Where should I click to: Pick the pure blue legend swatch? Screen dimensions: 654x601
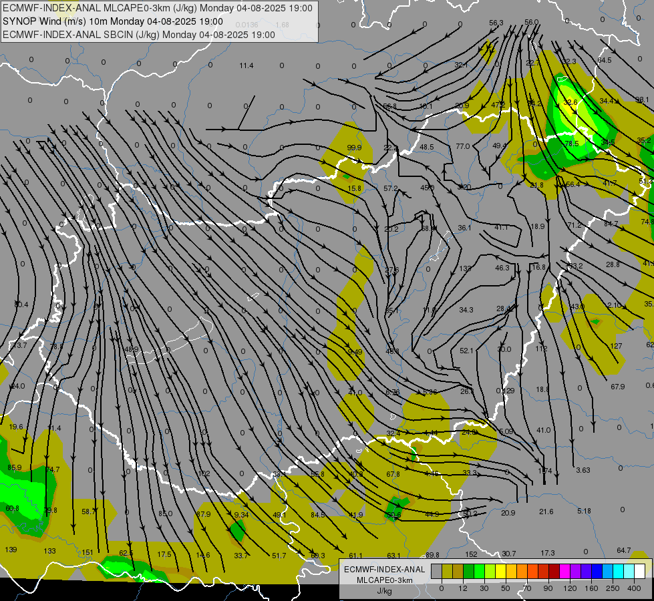597,572
